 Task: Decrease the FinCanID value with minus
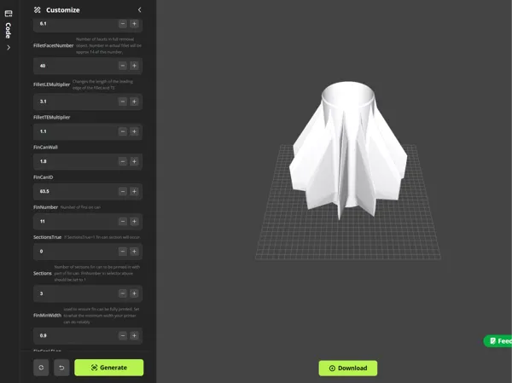[123, 191]
